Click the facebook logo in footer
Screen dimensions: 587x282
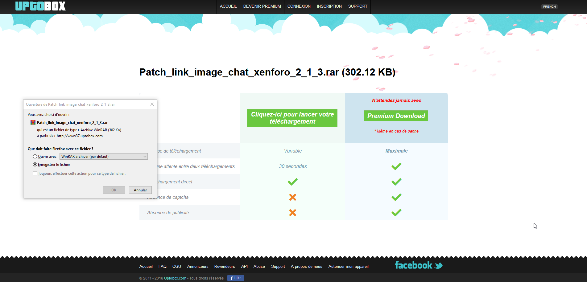coord(413,265)
